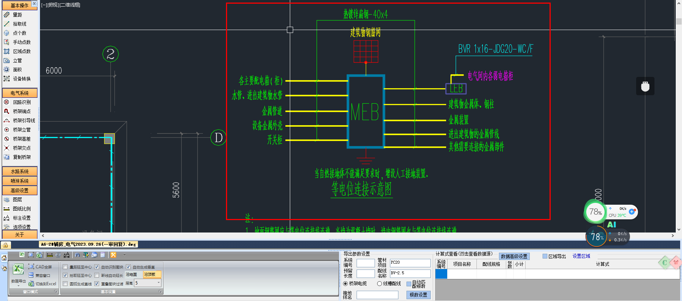Click the home icon on ribbon left
682x301 pixels.
tap(4, 258)
